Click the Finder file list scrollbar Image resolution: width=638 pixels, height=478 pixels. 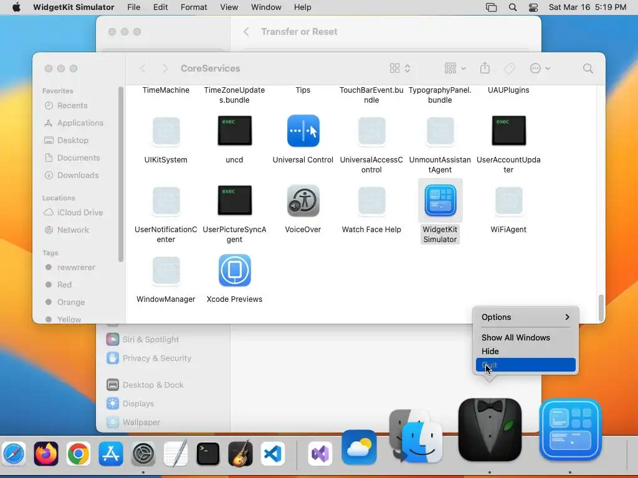601,307
